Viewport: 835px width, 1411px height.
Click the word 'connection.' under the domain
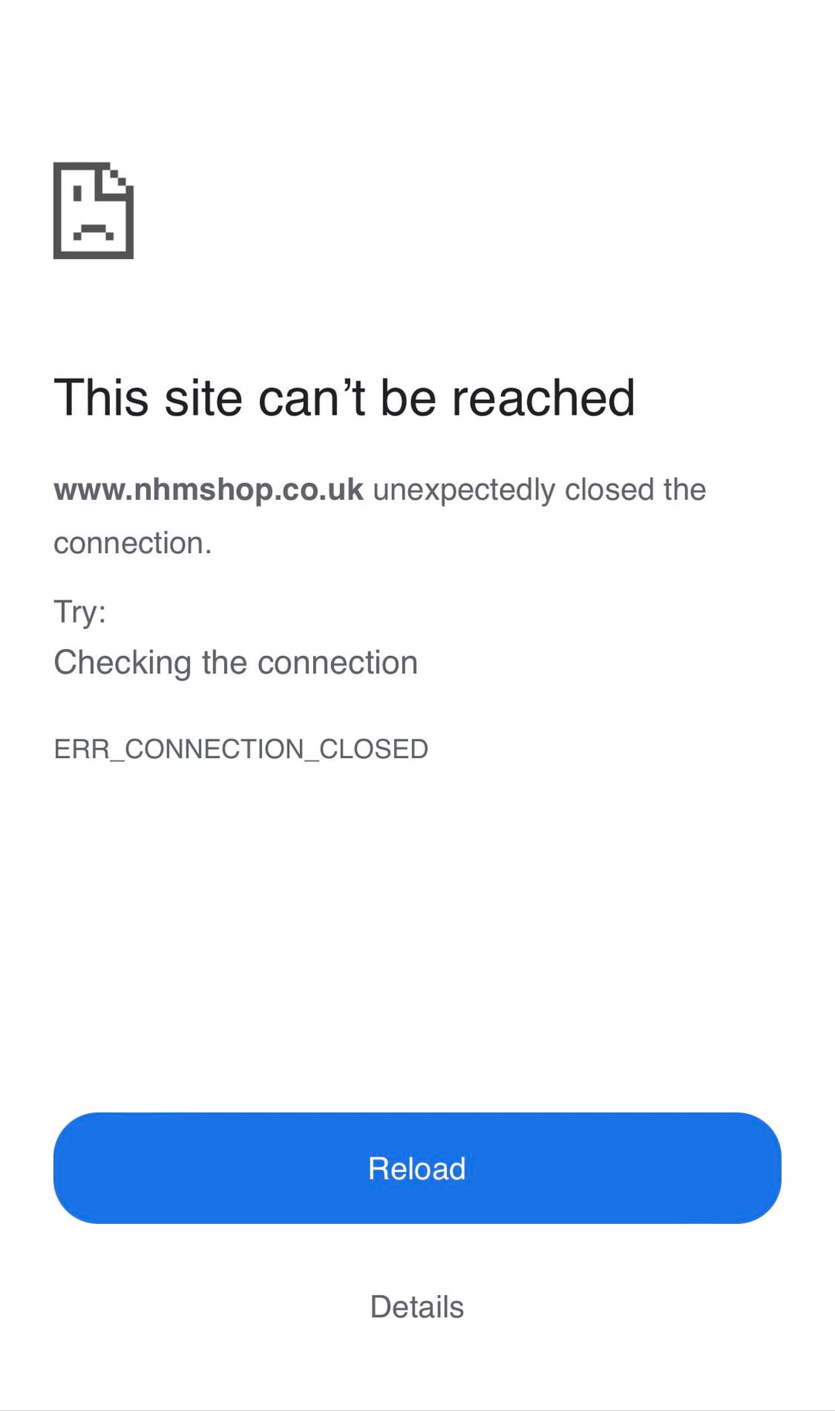pyautogui.click(x=133, y=543)
